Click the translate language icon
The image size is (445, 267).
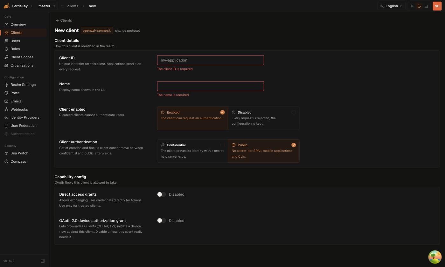[x=382, y=6]
